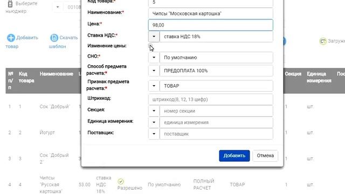Open the Единица измерения dropdown arrow
Viewport: 345px width, 194px height.
tap(154, 122)
